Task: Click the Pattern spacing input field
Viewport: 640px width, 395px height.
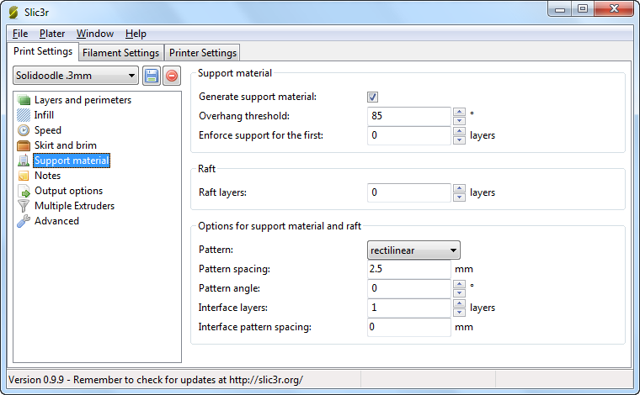Action: 409,269
